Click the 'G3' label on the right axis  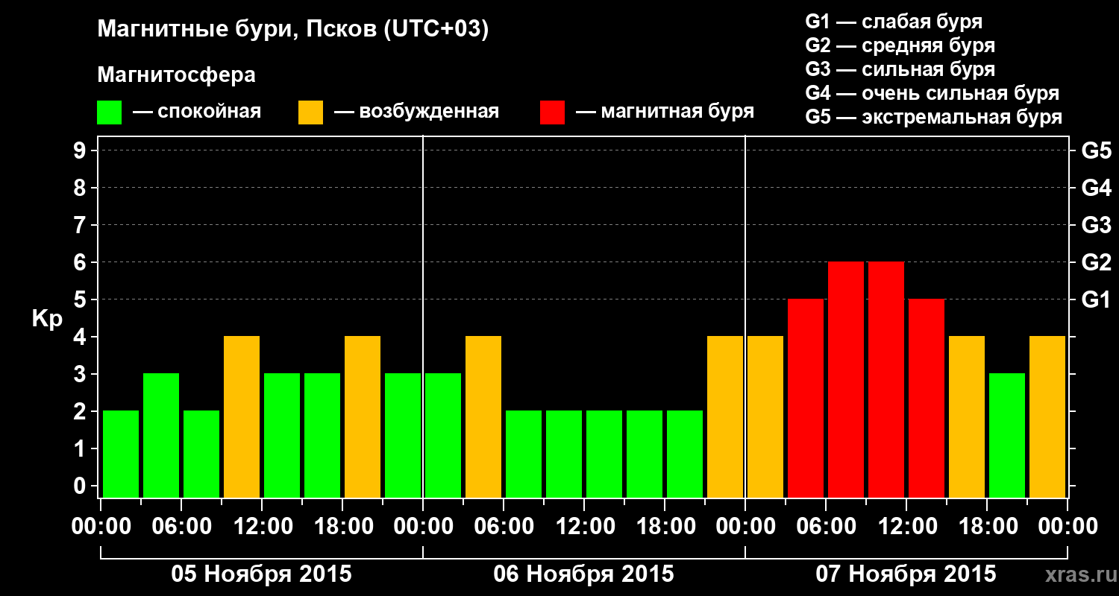click(1097, 226)
